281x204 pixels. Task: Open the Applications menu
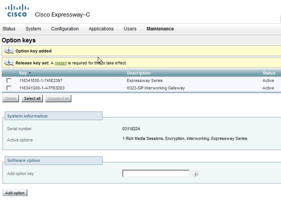(101, 29)
